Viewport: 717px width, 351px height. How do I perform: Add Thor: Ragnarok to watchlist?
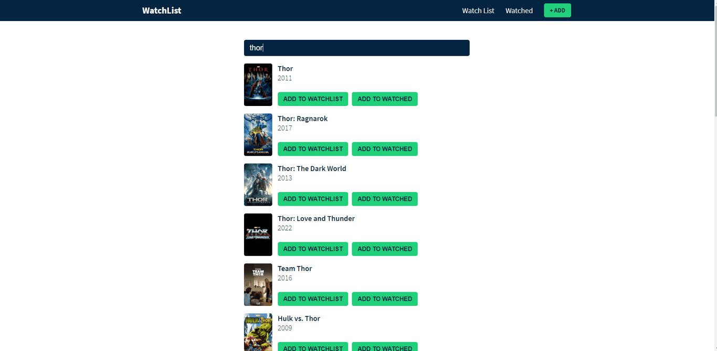point(312,149)
